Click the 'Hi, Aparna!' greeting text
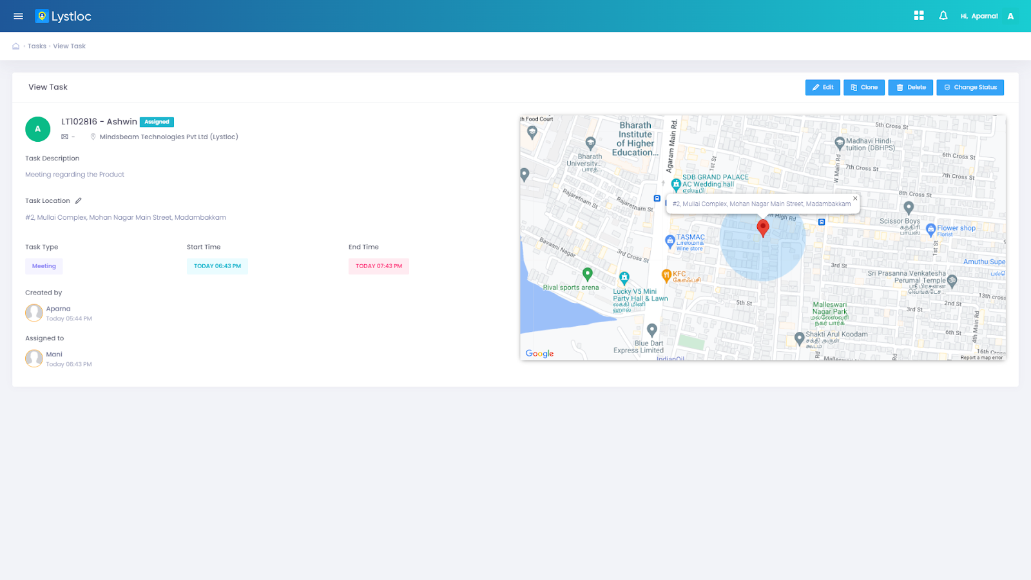1031x580 pixels. pyautogui.click(x=979, y=16)
